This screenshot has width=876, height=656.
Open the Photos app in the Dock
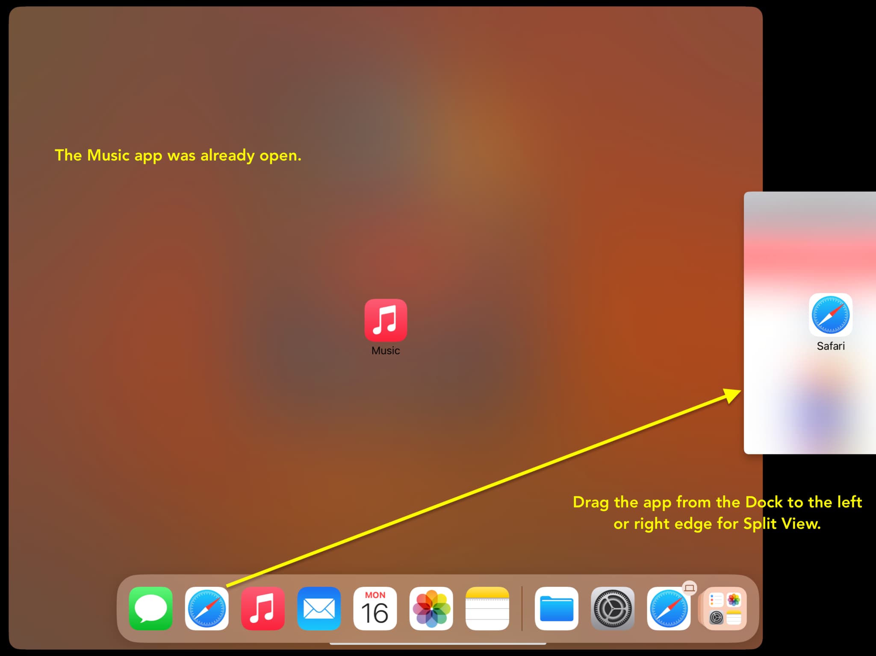(431, 608)
